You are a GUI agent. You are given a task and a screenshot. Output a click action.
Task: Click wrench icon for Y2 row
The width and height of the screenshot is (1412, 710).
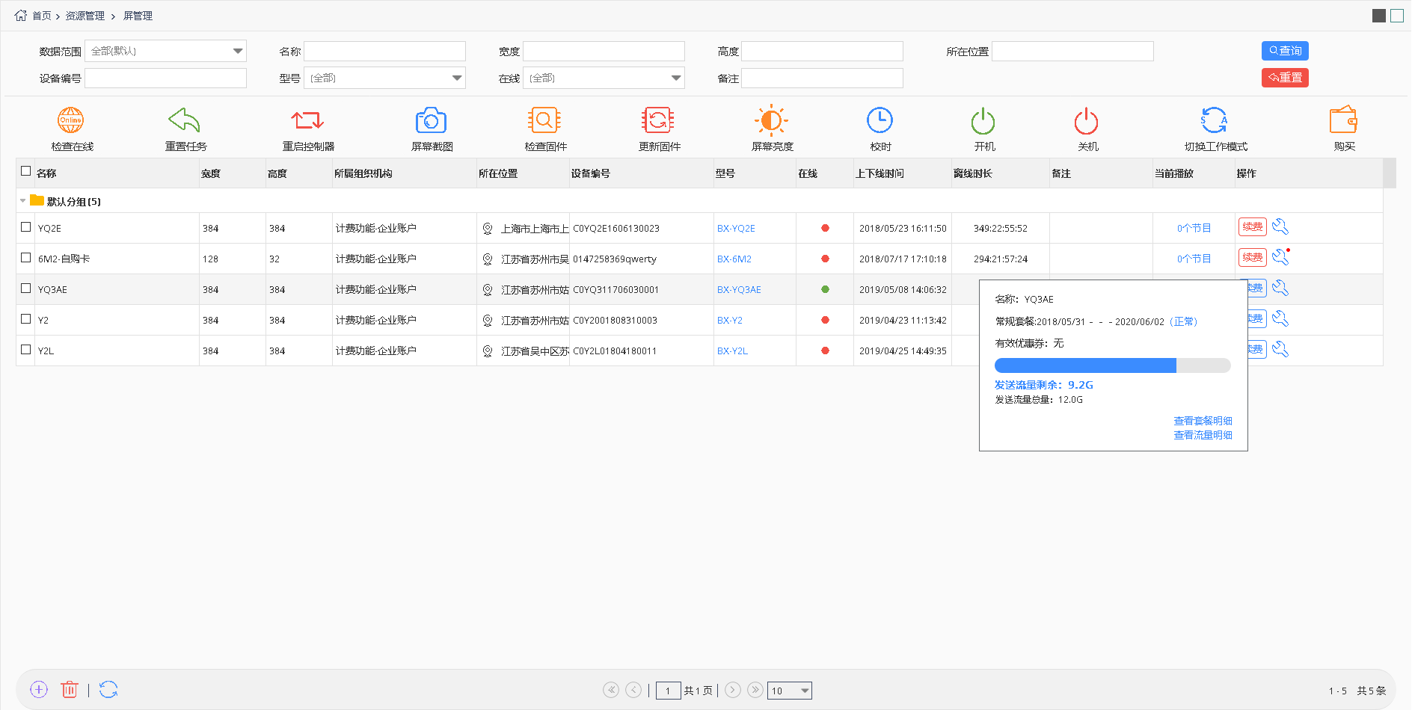1280,318
